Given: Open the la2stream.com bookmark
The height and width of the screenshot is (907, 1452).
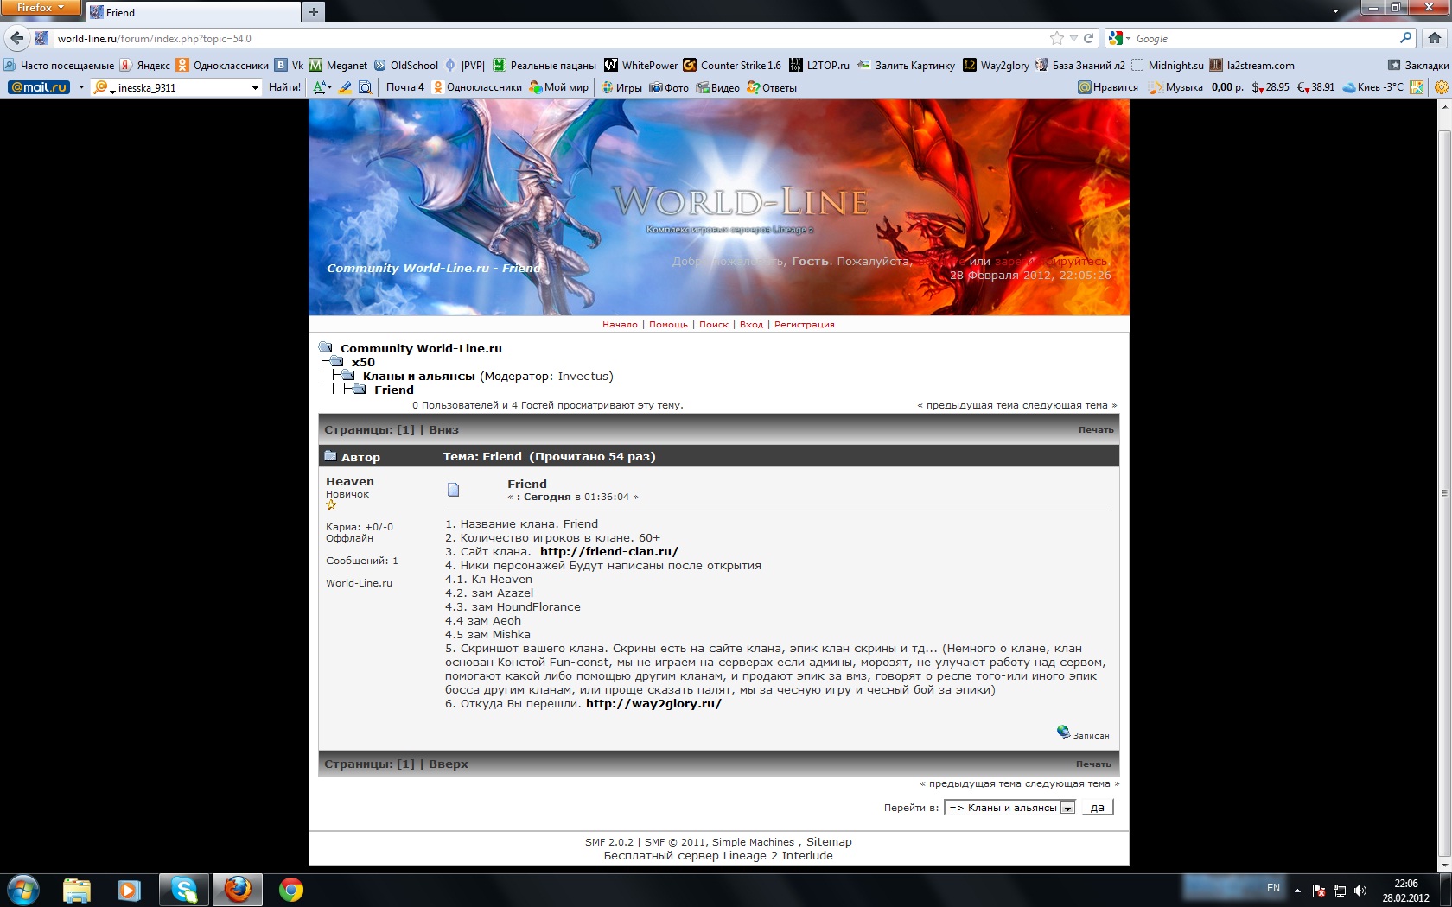Looking at the screenshot, I should [1251, 65].
